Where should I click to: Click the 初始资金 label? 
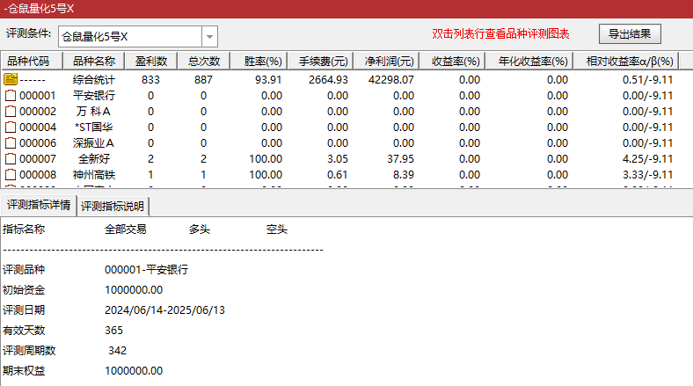[24, 290]
